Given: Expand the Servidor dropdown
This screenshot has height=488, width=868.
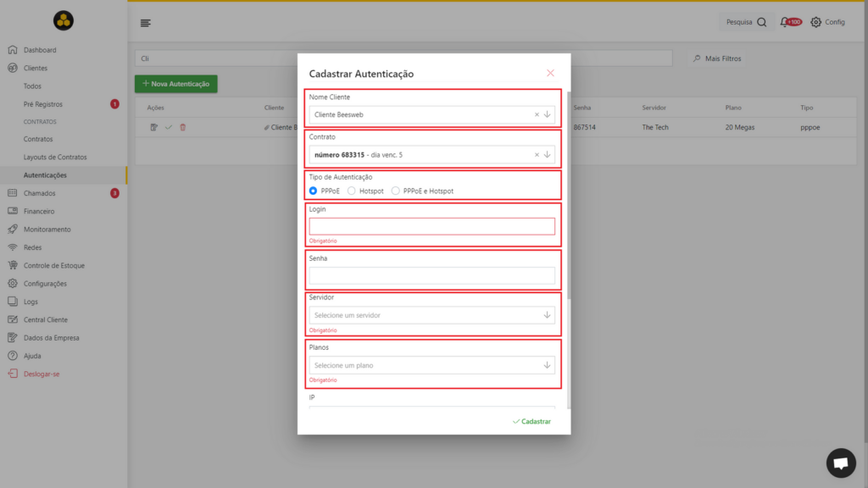Looking at the screenshot, I should click(x=431, y=315).
